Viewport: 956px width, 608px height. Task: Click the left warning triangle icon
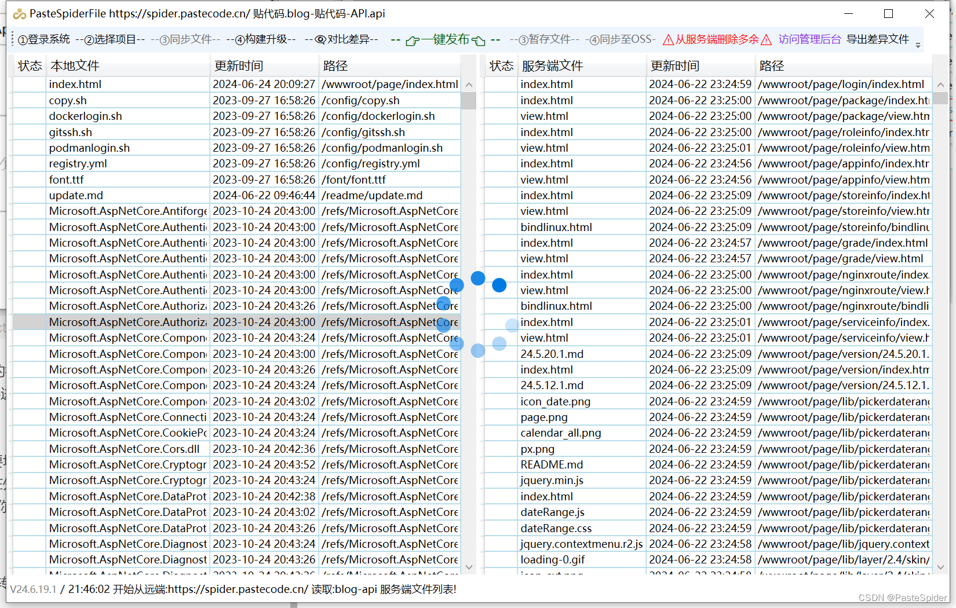[x=668, y=40]
